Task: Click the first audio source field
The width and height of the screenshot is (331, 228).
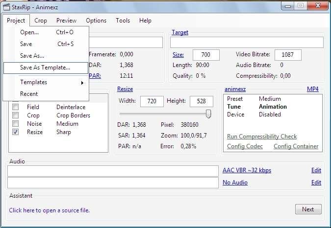Action: tap(113, 171)
